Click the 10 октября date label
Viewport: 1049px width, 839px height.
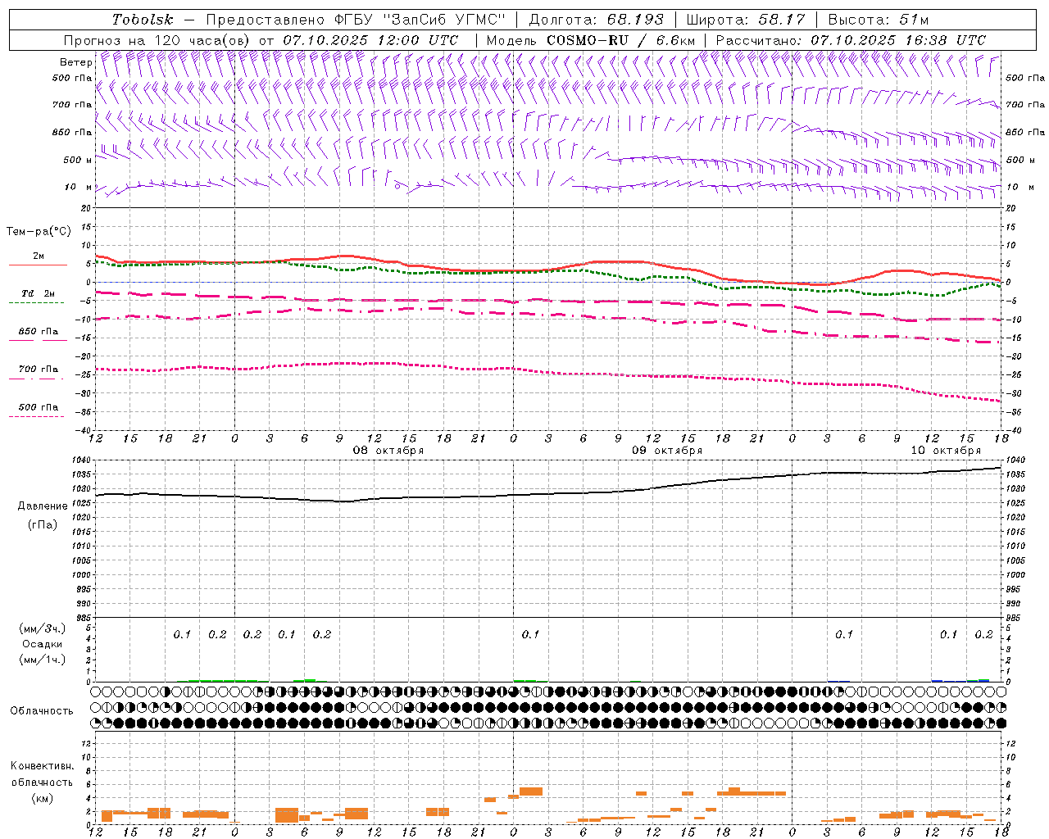[946, 451]
